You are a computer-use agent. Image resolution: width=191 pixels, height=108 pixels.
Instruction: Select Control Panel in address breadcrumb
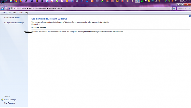(21, 8)
